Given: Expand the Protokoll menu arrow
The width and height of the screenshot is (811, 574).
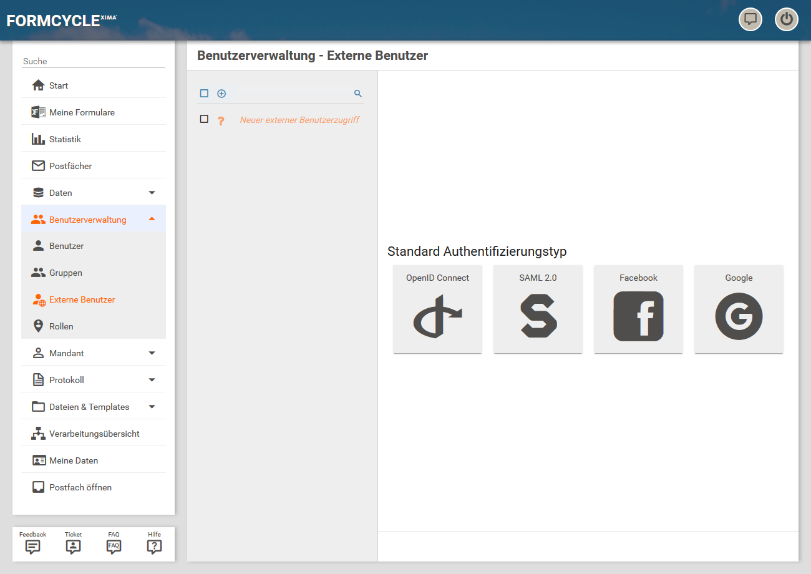Looking at the screenshot, I should tap(152, 380).
